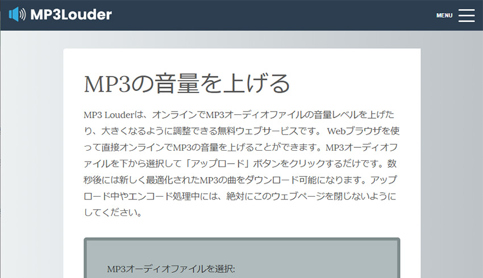Click the MP3Louder speaker logo icon
Screen dimensions: 483x278
[17, 14]
